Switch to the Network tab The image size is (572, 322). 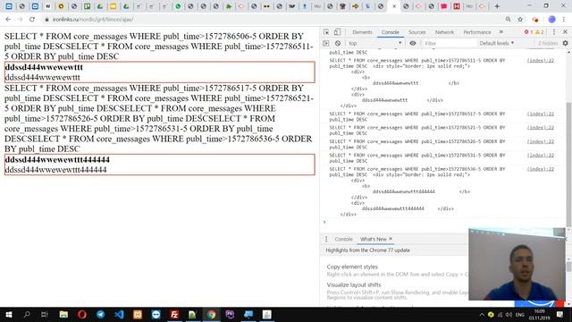click(444, 32)
